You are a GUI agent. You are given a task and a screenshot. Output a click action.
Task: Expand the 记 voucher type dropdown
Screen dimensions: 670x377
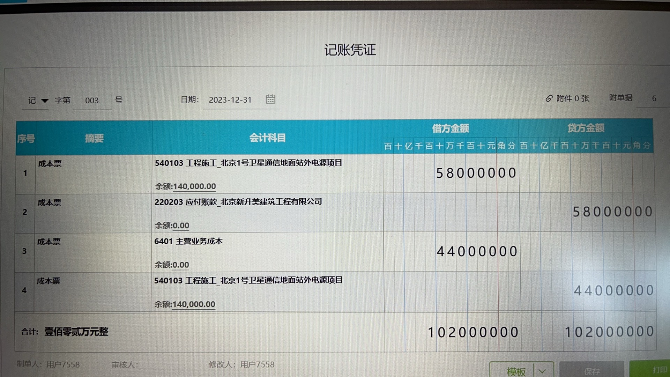click(45, 101)
